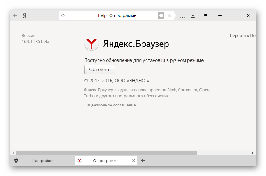Screen dimensions: 266x176
Task: Click the Обновить button
Action: tap(99, 70)
